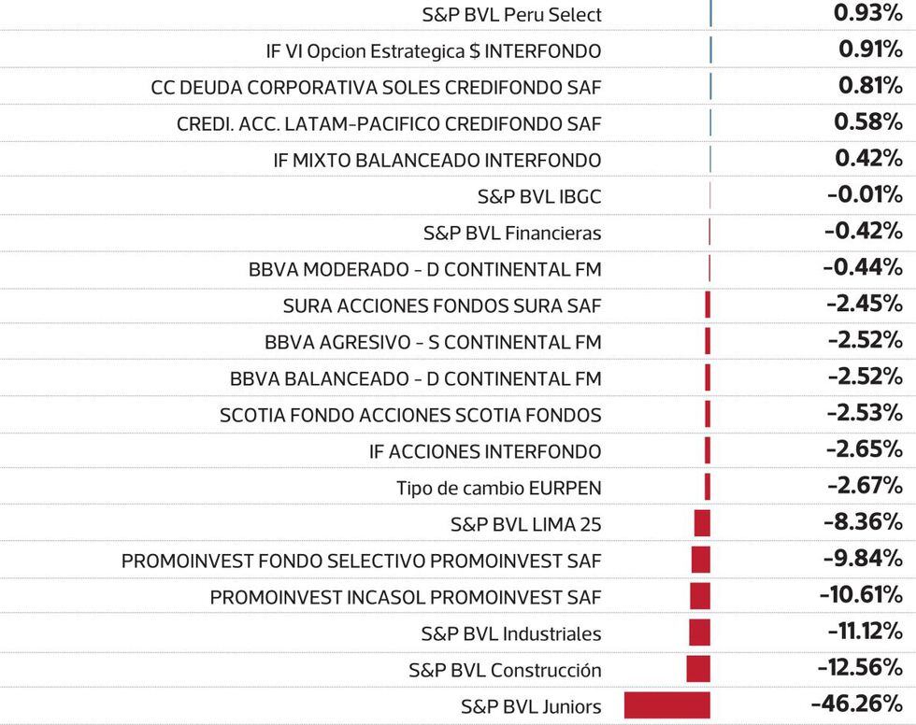Select IF MIXTO BALANCEADO INTERFONDO label
Image resolution: width=916 pixels, height=725 pixels.
(437, 161)
